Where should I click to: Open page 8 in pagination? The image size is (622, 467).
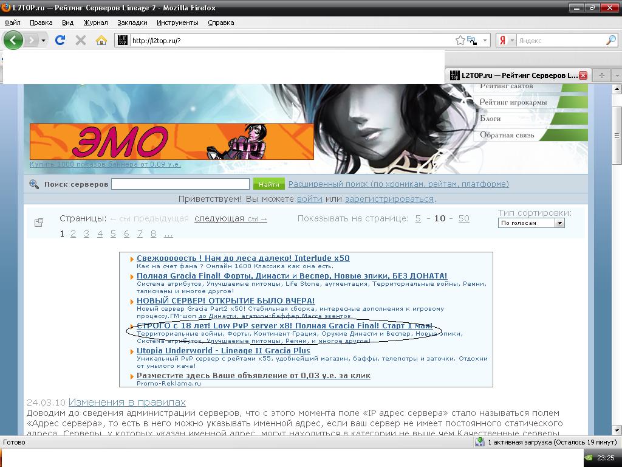coord(153,234)
